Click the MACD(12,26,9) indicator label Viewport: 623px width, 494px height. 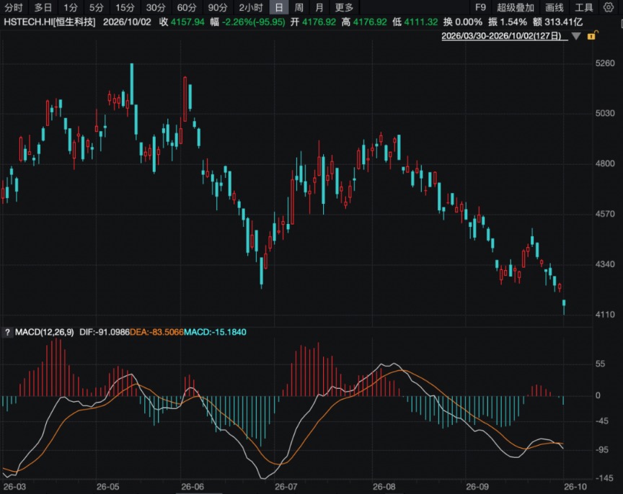pyautogui.click(x=44, y=332)
